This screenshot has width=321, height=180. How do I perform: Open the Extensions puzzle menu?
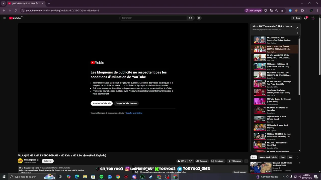click(302, 10)
